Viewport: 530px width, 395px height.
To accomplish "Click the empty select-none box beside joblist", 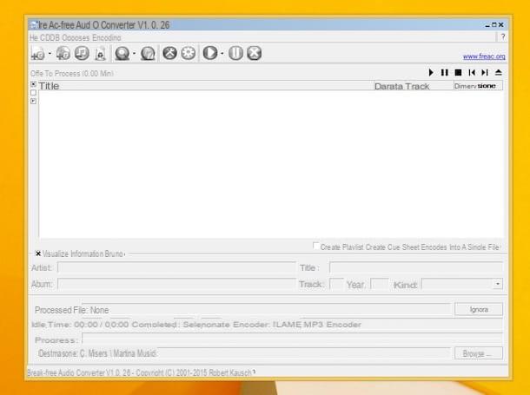I will (34, 93).
